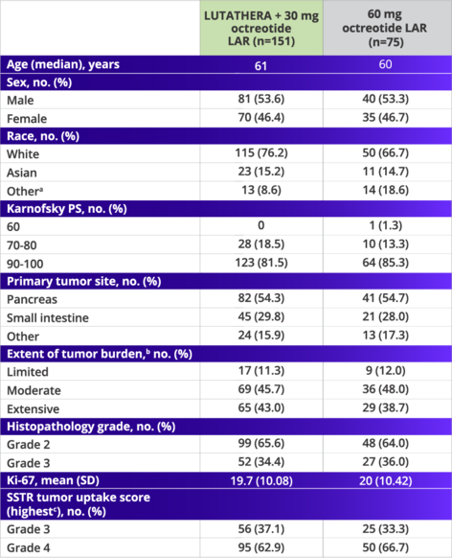Viewport: 452px width, 558px height.
Task: Click the value 123 (81.5)
Action: (x=261, y=263)
